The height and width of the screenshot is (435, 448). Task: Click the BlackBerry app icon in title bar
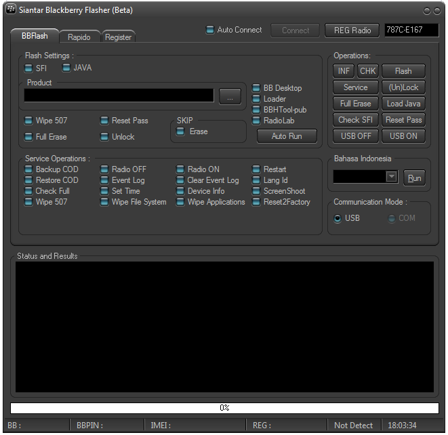(11, 9)
